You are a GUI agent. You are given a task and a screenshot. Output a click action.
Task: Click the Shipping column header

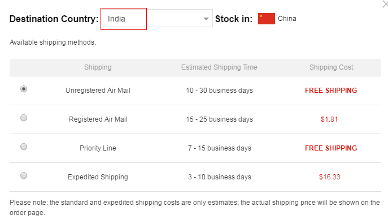pos(98,67)
